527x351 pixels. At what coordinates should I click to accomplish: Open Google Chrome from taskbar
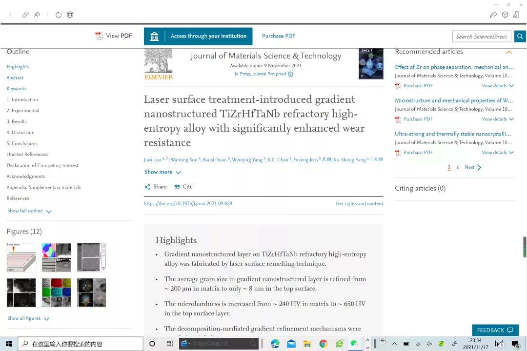pos(323,344)
